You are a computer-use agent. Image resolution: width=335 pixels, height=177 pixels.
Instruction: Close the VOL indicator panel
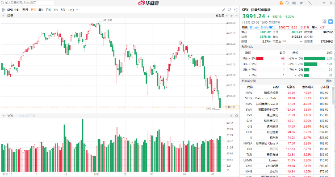point(231,116)
